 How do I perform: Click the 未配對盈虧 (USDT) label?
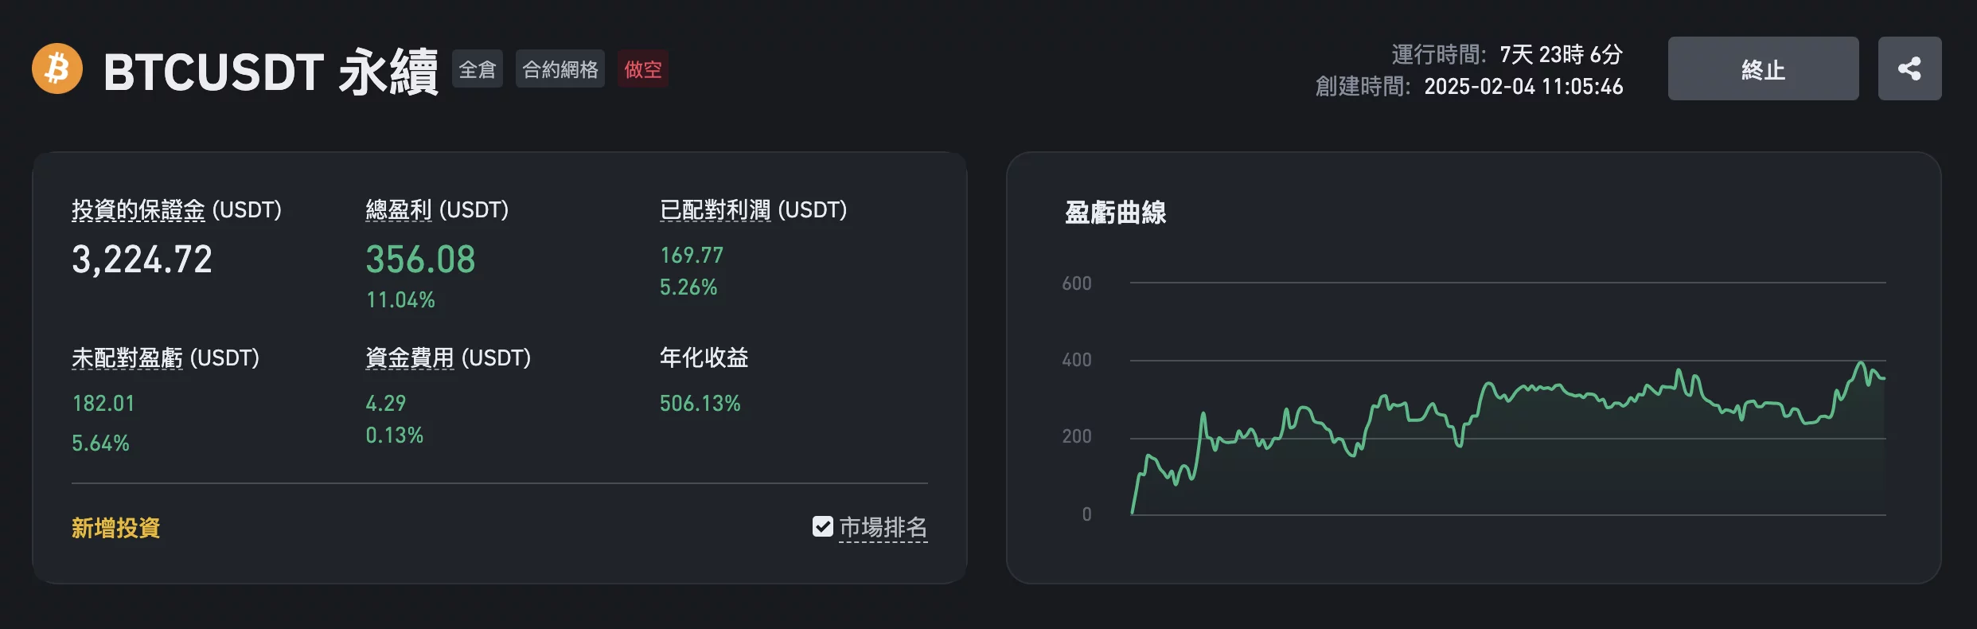click(166, 358)
